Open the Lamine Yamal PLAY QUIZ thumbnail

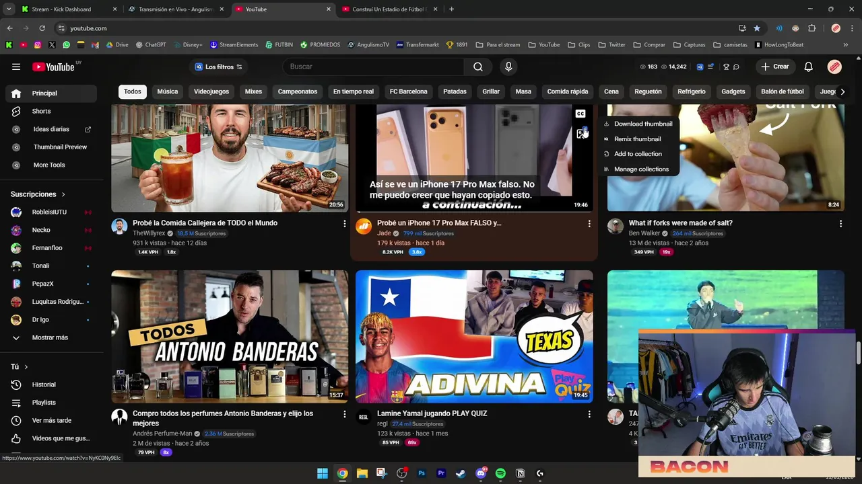[x=474, y=337]
